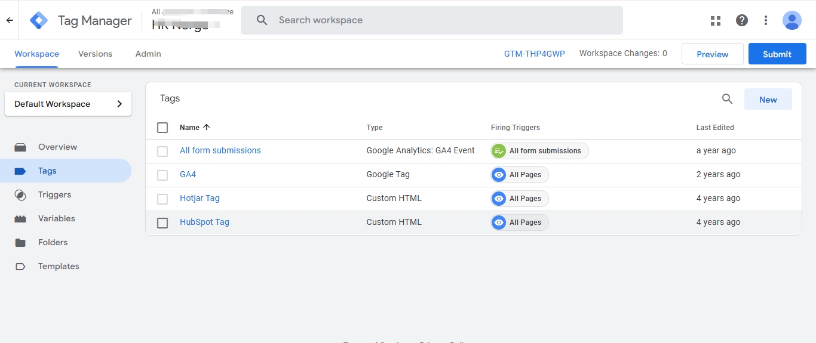Click the '2 years ago' last edited cell
816x343 pixels.
[x=718, y=174]
